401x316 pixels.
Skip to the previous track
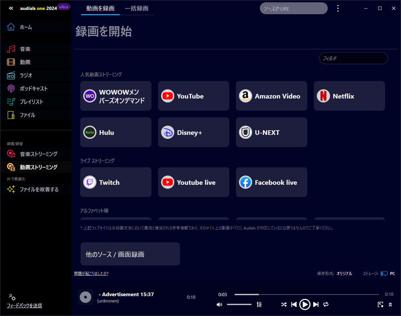point(294,304)
